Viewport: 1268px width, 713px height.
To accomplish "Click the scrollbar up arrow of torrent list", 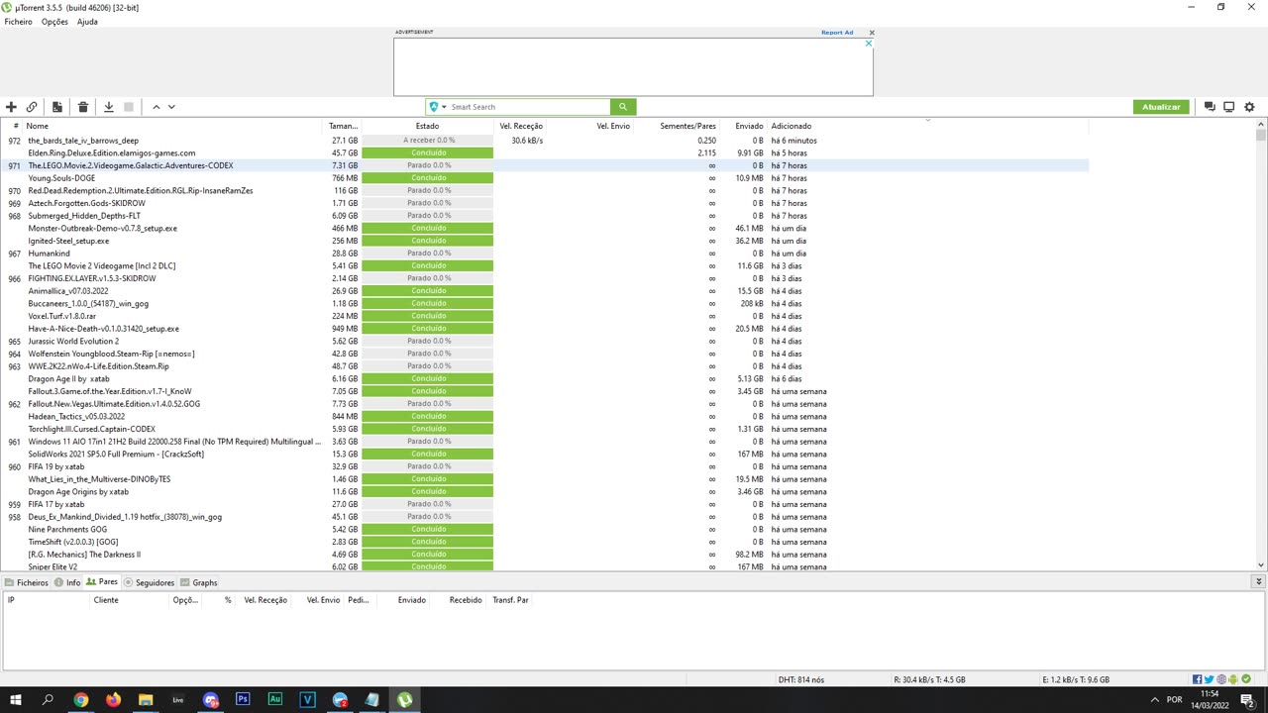I will pos(1261,125).
